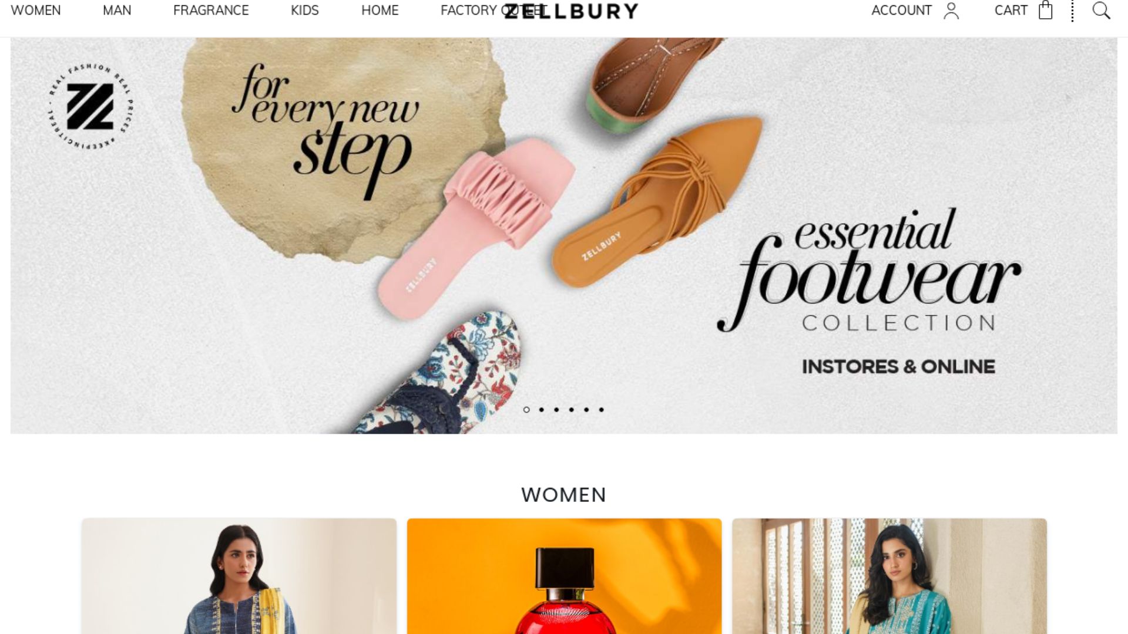Image resolution: width=1128 pixels, height=634 pixels.
Task: Open the teal outfit model thumbnail
Action: coord(889,576)
